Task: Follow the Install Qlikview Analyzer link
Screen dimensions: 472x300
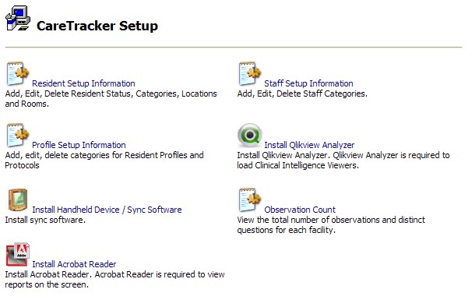Action: (309, 145)
